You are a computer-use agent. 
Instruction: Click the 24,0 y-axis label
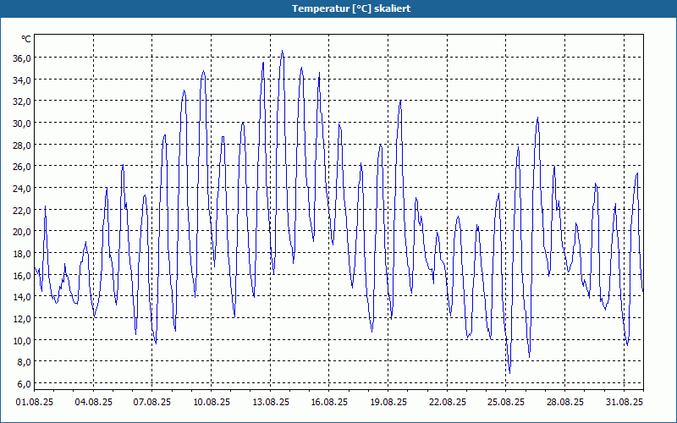pos(22,188)
